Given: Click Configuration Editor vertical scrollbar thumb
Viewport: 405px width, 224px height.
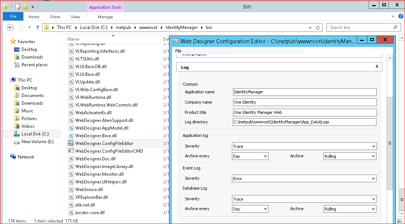Looking at the screenshot, I should coord(390,143).
